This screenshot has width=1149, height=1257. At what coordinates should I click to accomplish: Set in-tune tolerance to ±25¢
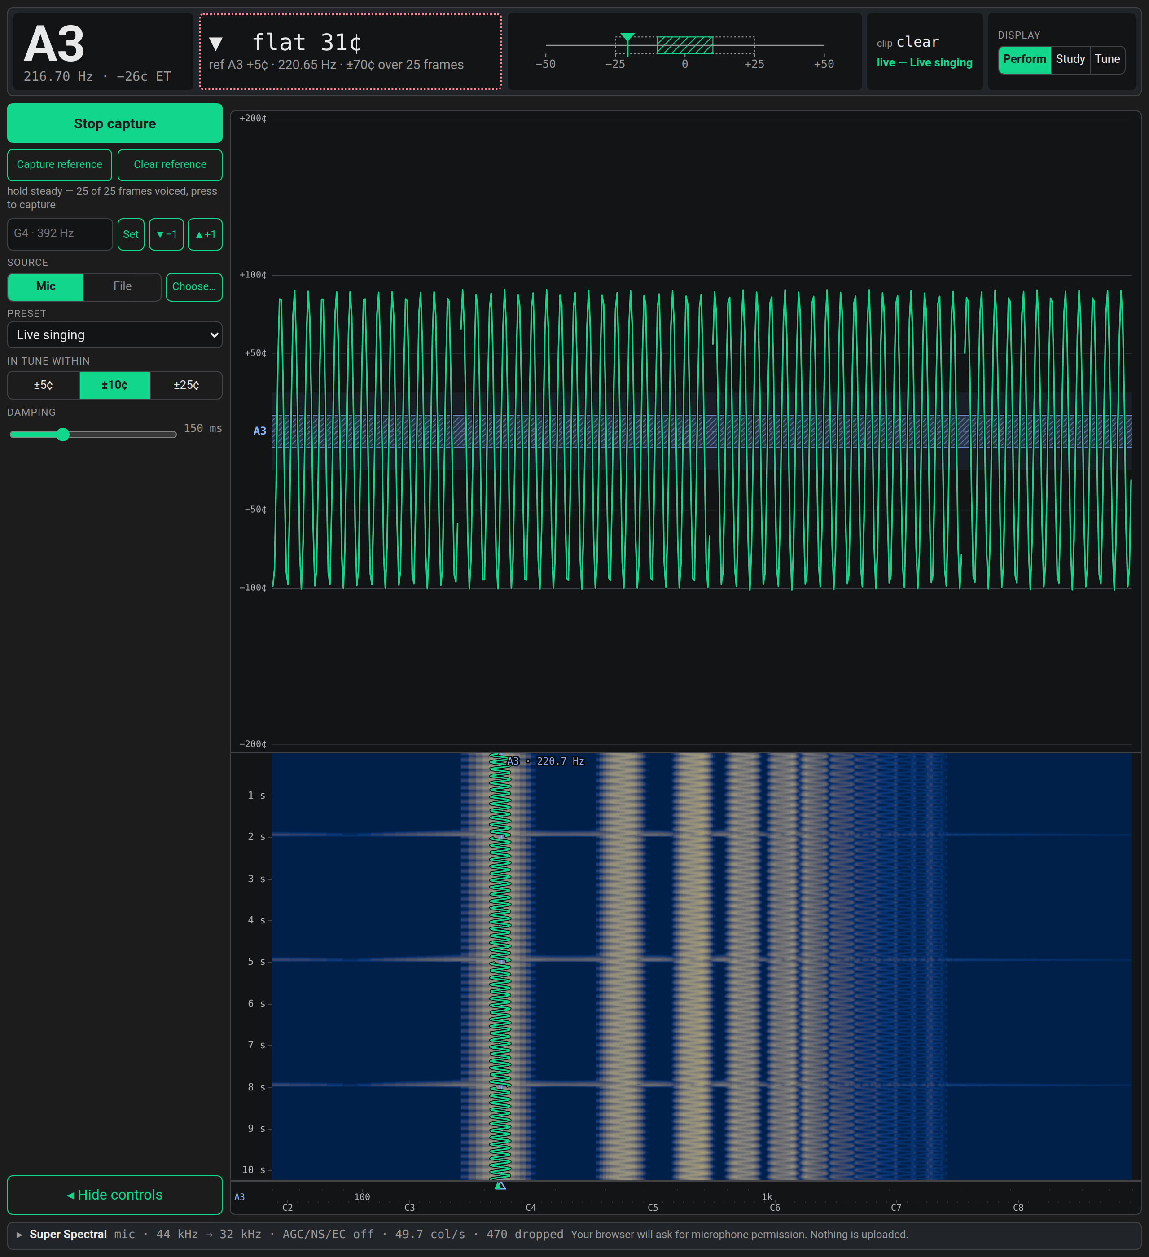(186, 385)
